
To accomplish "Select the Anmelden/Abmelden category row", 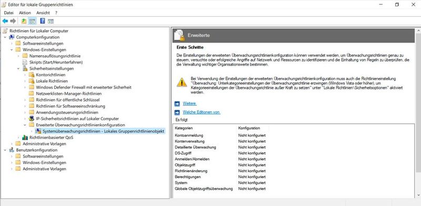I will click(220, 159).
